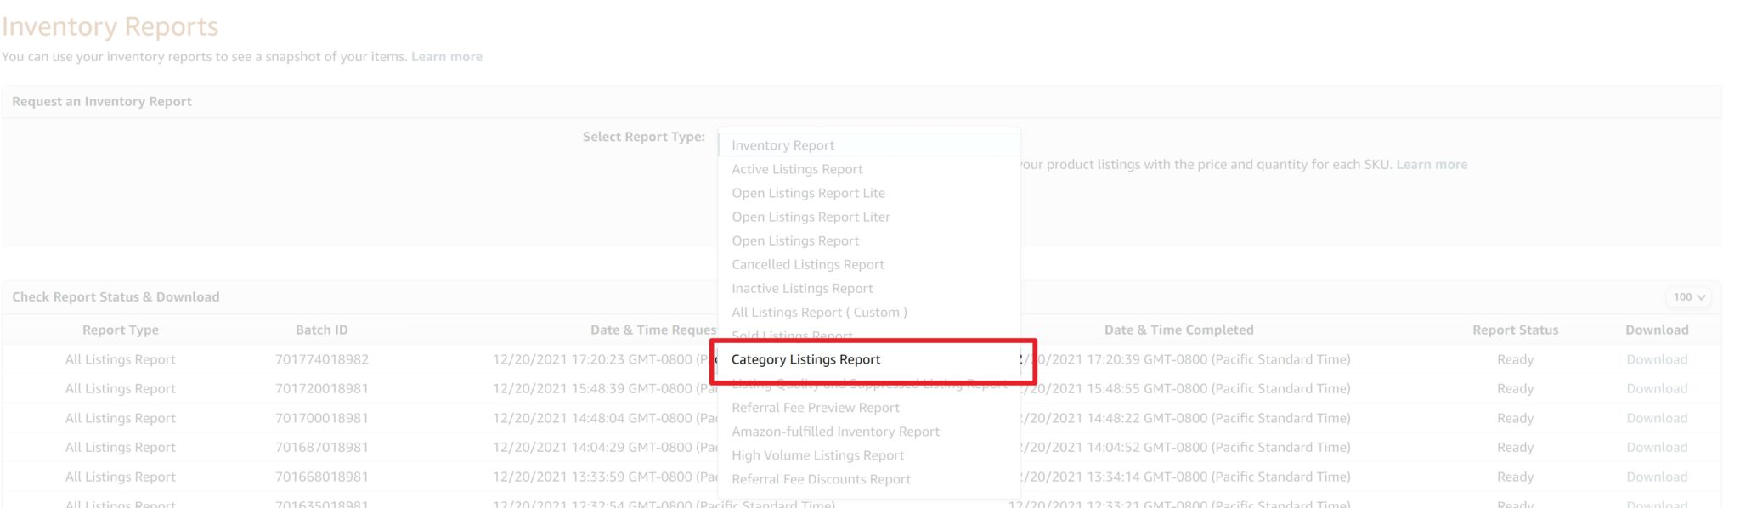Download report with batch ID 701668018981

(1657, 477)
